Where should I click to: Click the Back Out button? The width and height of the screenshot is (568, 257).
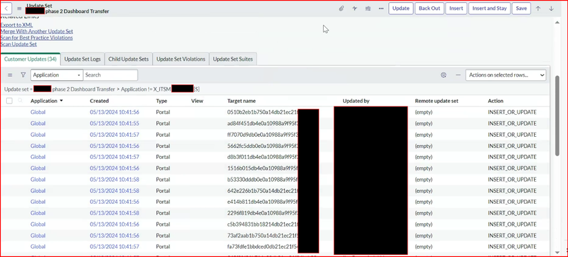coord(429,8)
